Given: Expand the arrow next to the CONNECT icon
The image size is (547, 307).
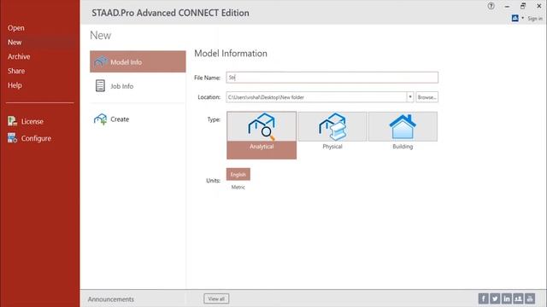Looking at the screenshot, I should click(x=522, y=18).
